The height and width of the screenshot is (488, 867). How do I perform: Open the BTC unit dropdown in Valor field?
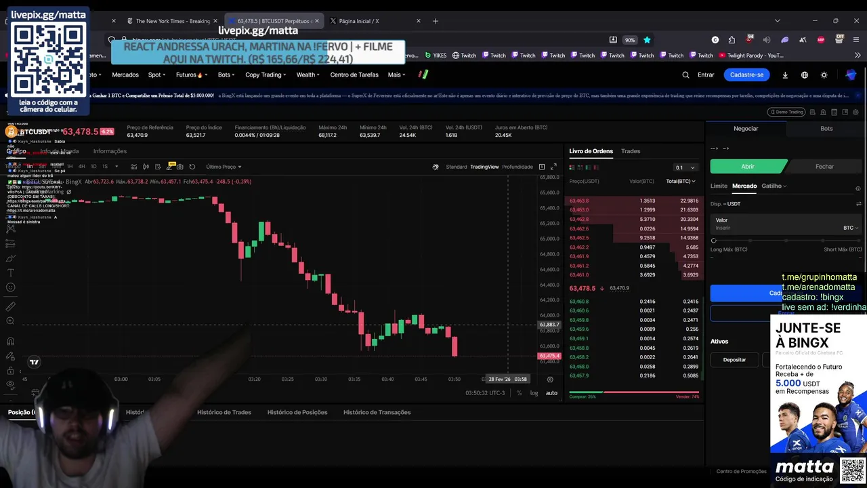click(x=850, y=228)
